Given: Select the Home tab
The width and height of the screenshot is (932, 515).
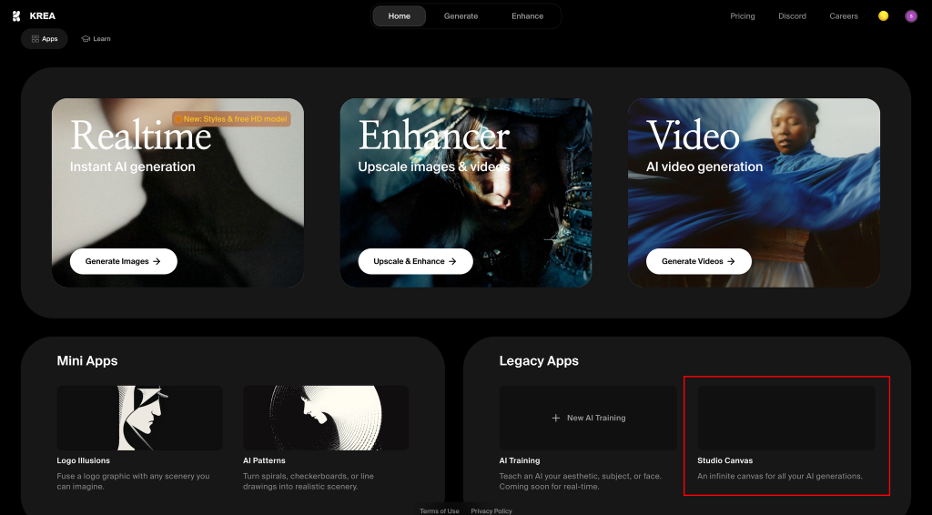Looking at the screenshot, I should [399, 16].
